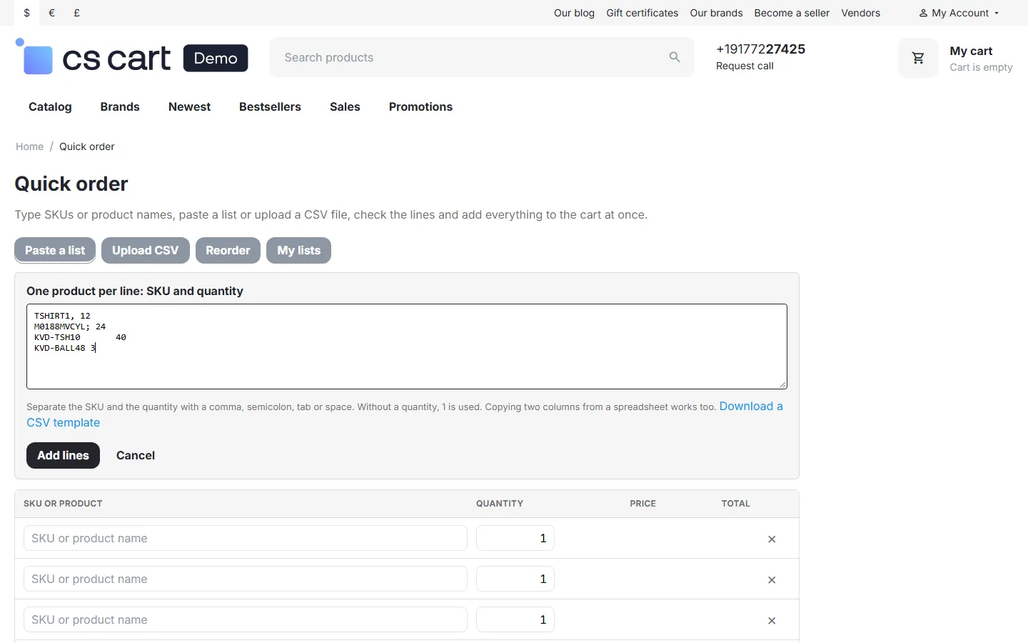This screenshot has height=643, width=1028.
Task: Click the Add lines button
Action: pyautogui.click(x=64, y=455)
